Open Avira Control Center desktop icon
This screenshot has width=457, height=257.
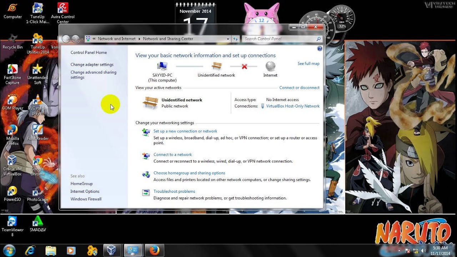point(62,13)
